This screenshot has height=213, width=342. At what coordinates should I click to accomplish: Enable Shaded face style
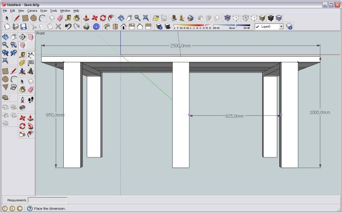coord(262,18)
